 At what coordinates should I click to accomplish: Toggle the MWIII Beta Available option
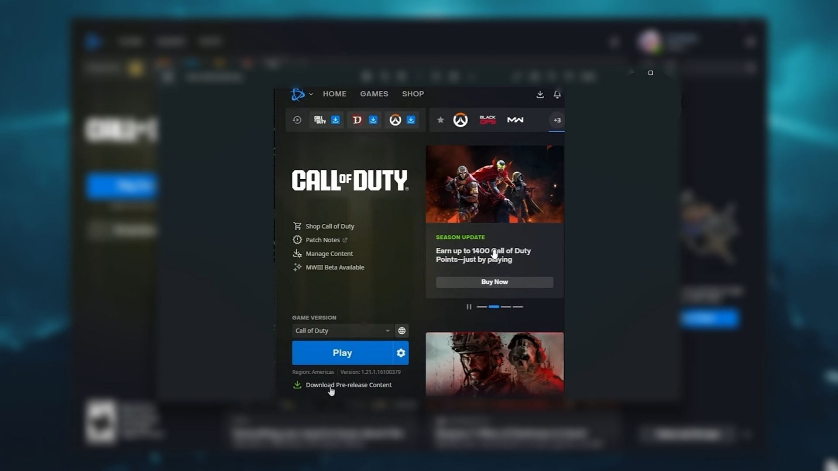[334, 267]
